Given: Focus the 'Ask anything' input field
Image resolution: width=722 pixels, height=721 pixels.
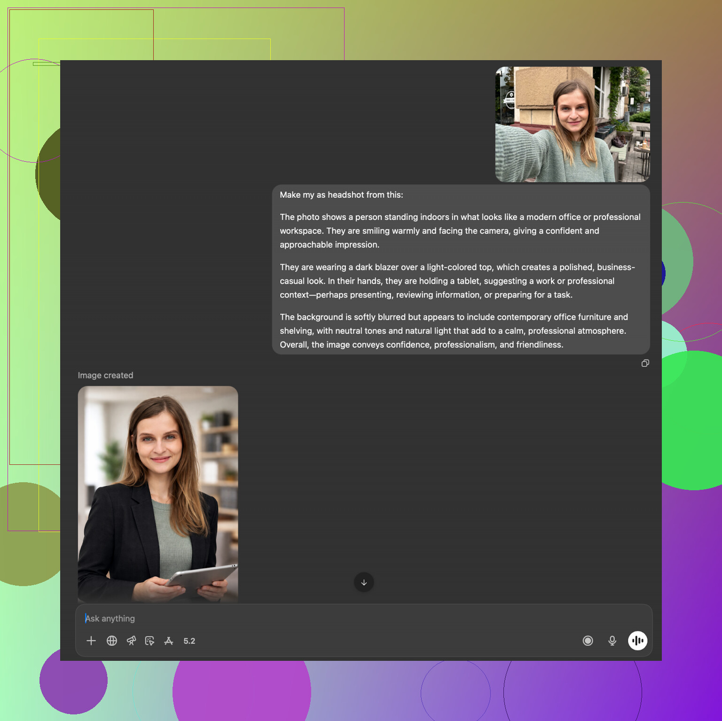Looking at the screenshot, I should [329, 619].
